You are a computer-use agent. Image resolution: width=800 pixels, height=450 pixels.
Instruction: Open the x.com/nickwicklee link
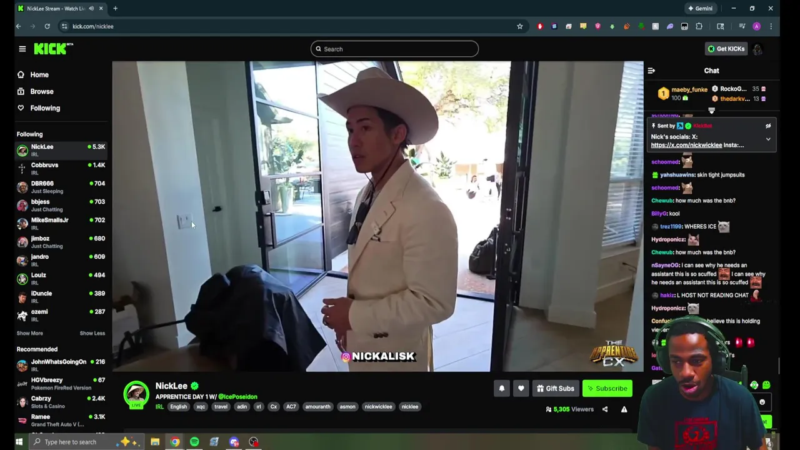click(686, 145)
